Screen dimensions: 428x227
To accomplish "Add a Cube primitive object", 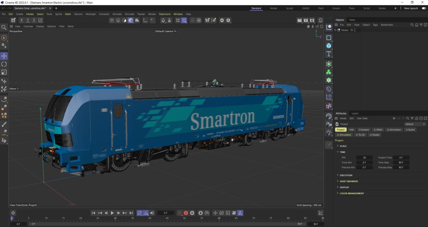I will tap(329, 46).
